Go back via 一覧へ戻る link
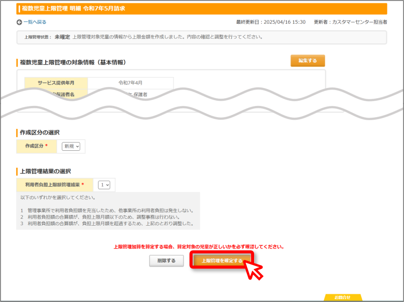 tap(35, 22)
